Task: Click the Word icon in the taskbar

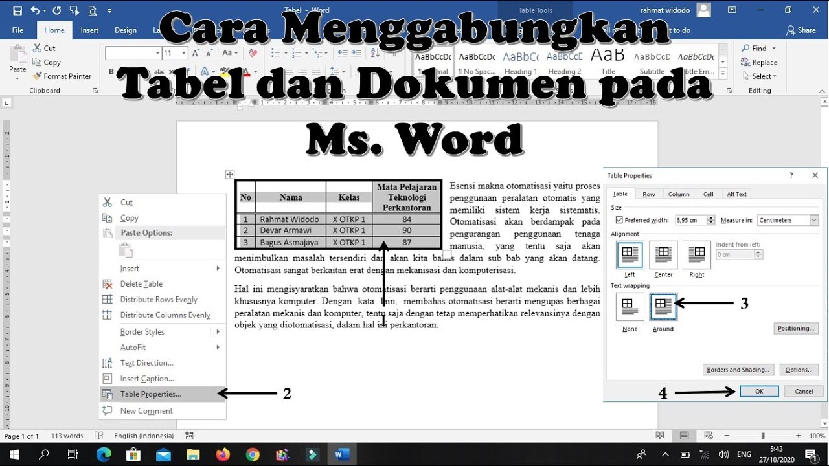Action: [x=342, y=454]
